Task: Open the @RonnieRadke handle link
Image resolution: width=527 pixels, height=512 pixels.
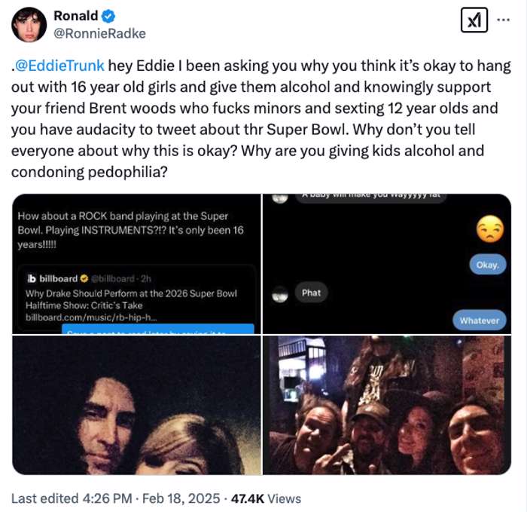Action: (x=99, y=33)
